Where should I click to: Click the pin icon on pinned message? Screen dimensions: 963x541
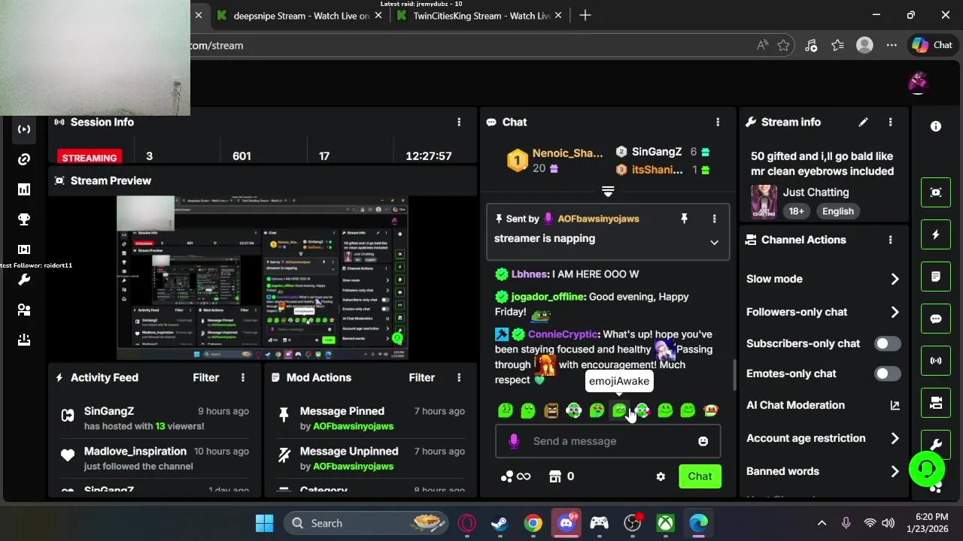click(685, 219)
